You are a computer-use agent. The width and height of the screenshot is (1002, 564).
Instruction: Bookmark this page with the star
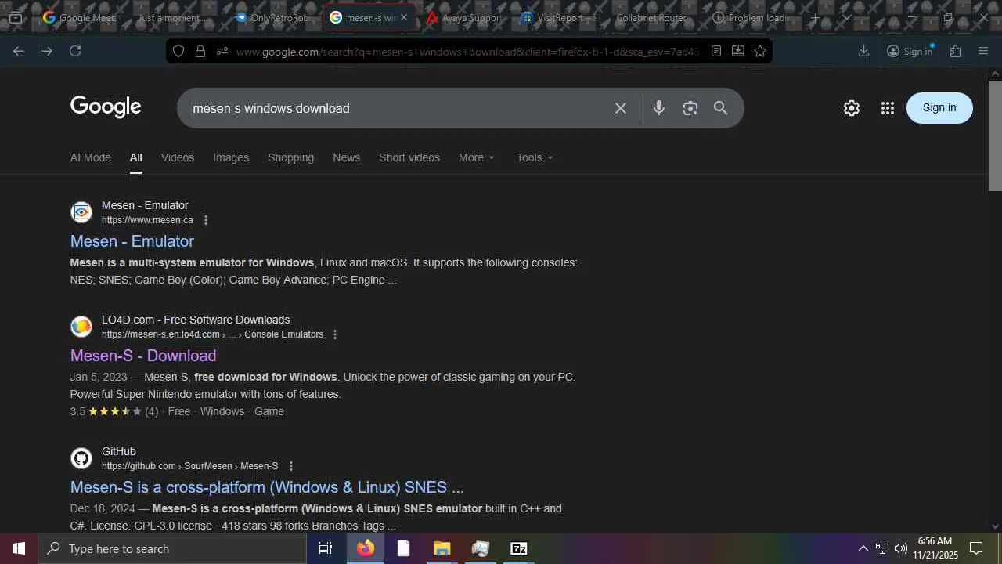tap(759, 51)
